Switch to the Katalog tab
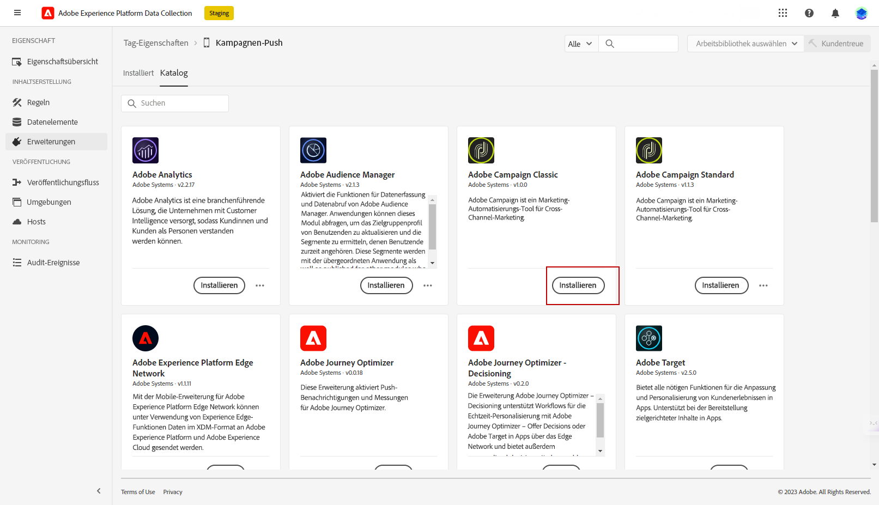This screenshot has height=505, width=879. (x=174, y=73)
